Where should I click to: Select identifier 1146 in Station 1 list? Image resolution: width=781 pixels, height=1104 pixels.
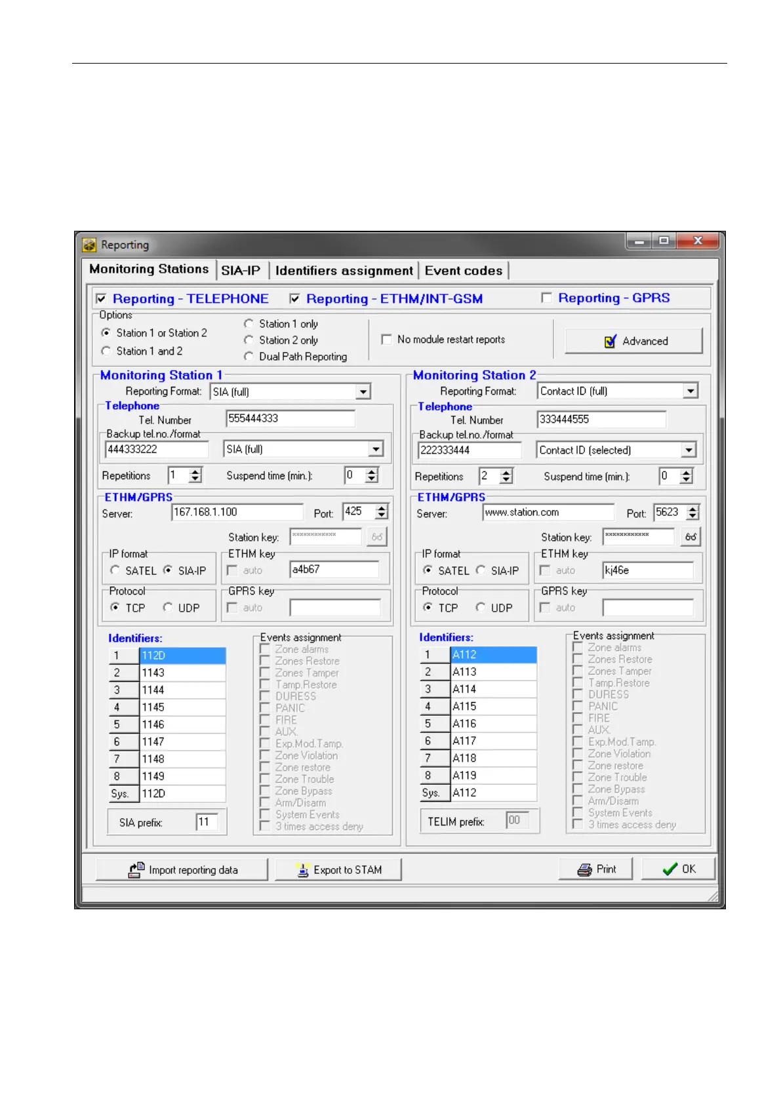click(x=183, y=724)
